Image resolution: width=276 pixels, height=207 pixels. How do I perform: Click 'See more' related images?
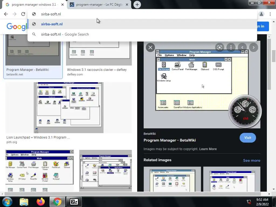point(251,160)
